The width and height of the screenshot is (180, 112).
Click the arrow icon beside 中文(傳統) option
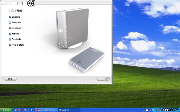10,45
